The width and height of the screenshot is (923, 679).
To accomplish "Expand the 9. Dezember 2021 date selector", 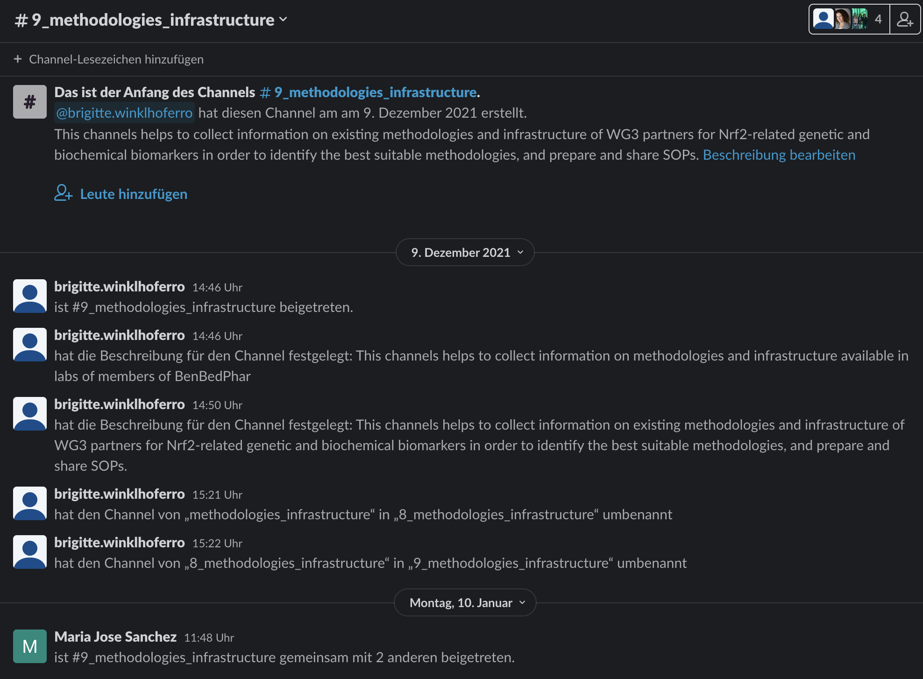I will (465, 253).
